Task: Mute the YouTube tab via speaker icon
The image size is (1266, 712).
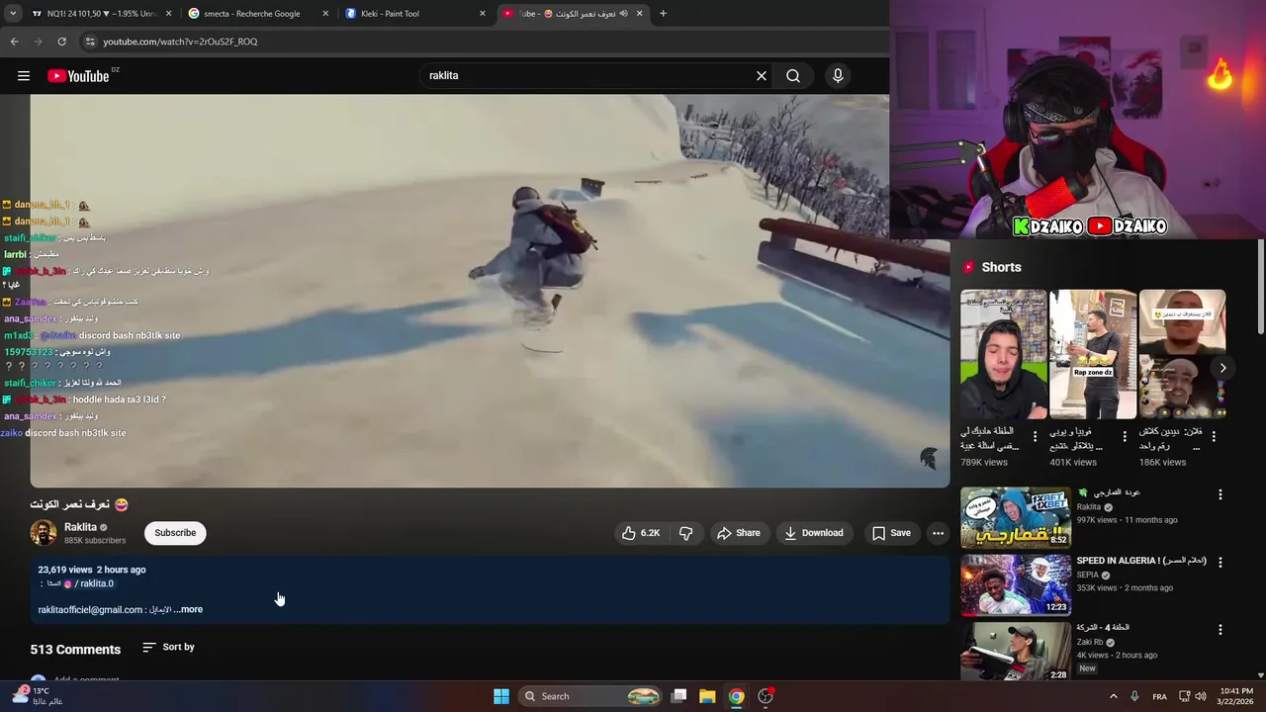Action: pos(624,14)
